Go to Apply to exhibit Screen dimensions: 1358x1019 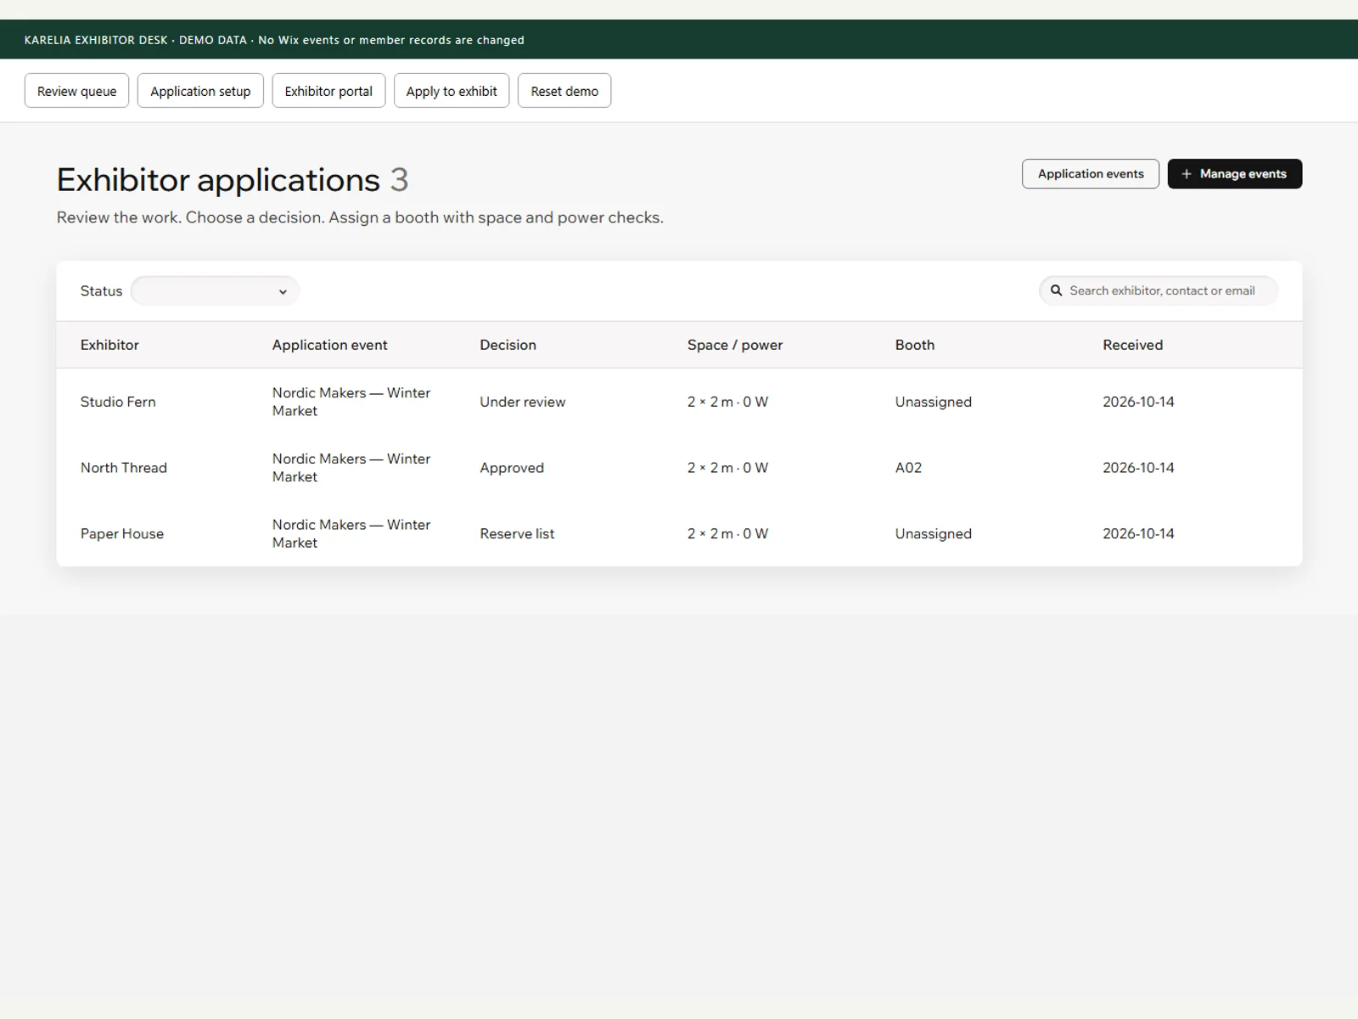coord(452,91)
